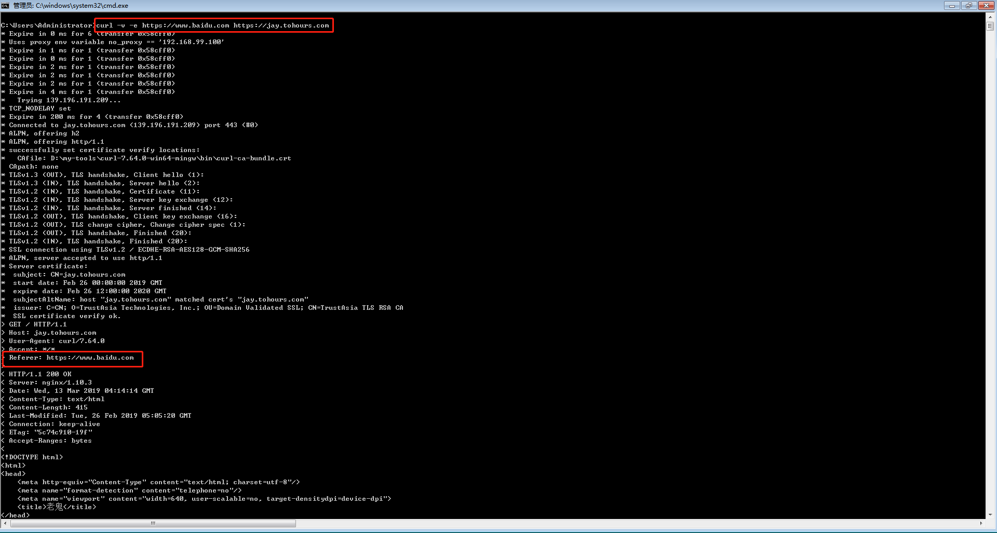Close the cmd.exe window
997x533 pixels.
pos(986,6)
